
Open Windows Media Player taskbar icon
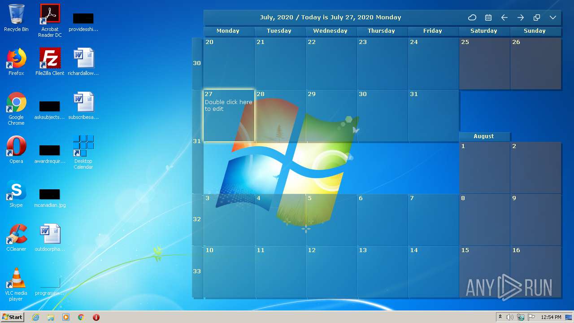click(66, 317)
